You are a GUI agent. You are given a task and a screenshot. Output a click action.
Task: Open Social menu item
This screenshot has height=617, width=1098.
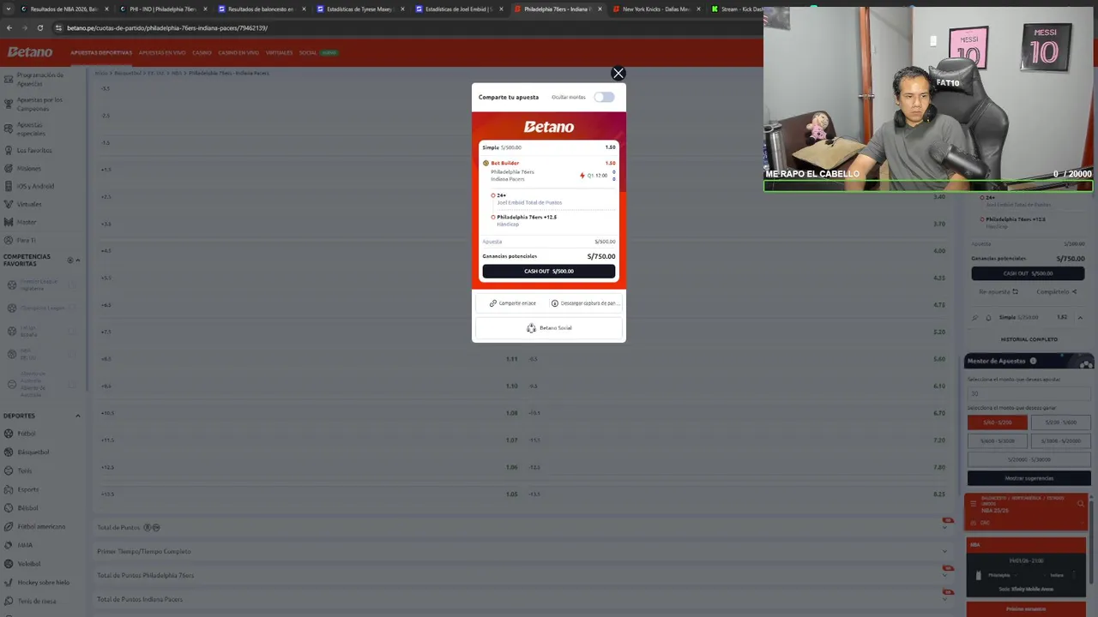coord(308,52)
